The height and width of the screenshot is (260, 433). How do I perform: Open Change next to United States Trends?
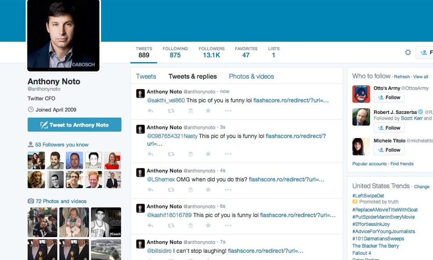(x=422, y=187)
